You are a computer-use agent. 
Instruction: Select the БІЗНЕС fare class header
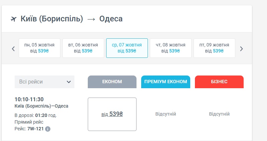click(219, 82)
